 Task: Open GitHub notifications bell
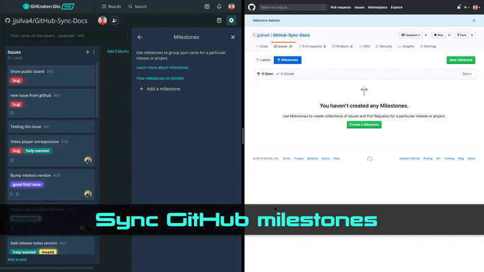coord(459,7)
